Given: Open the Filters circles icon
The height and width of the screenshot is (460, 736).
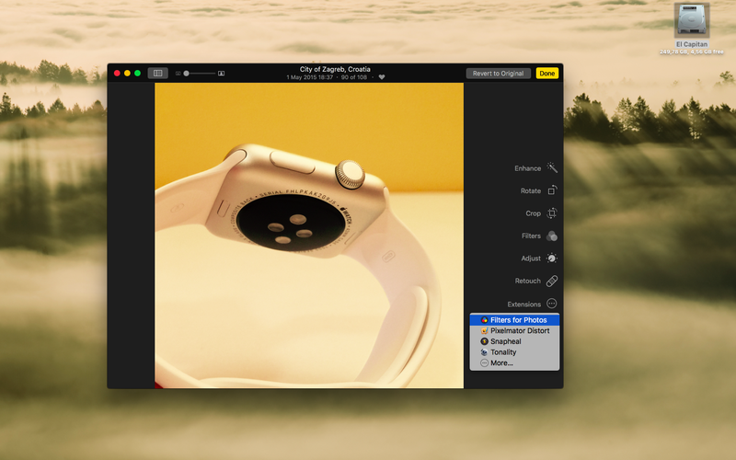Looking at the screenshot, I should pos(552,236).
